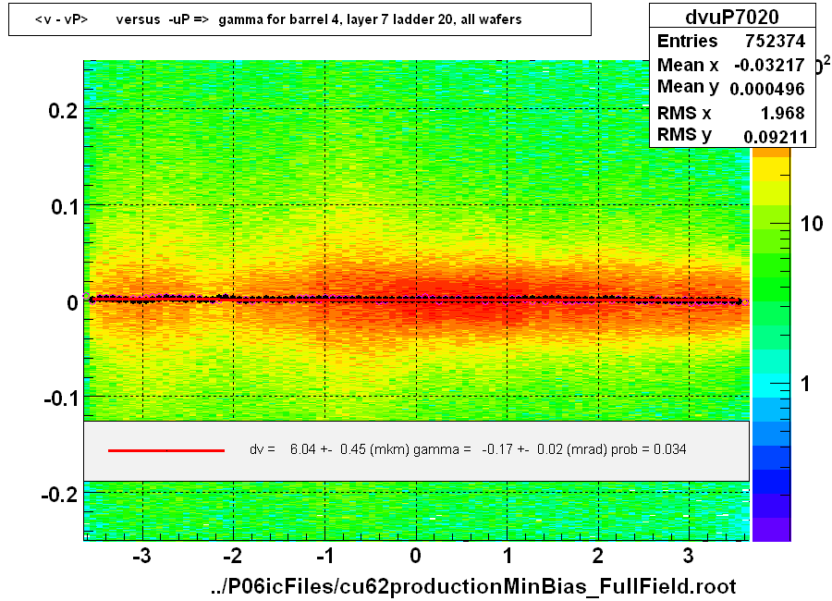The width and height of the screenshot is (832, 601).
Task: Click the magenta open marker at fit line's right end
Action: (x=745, y=302)
